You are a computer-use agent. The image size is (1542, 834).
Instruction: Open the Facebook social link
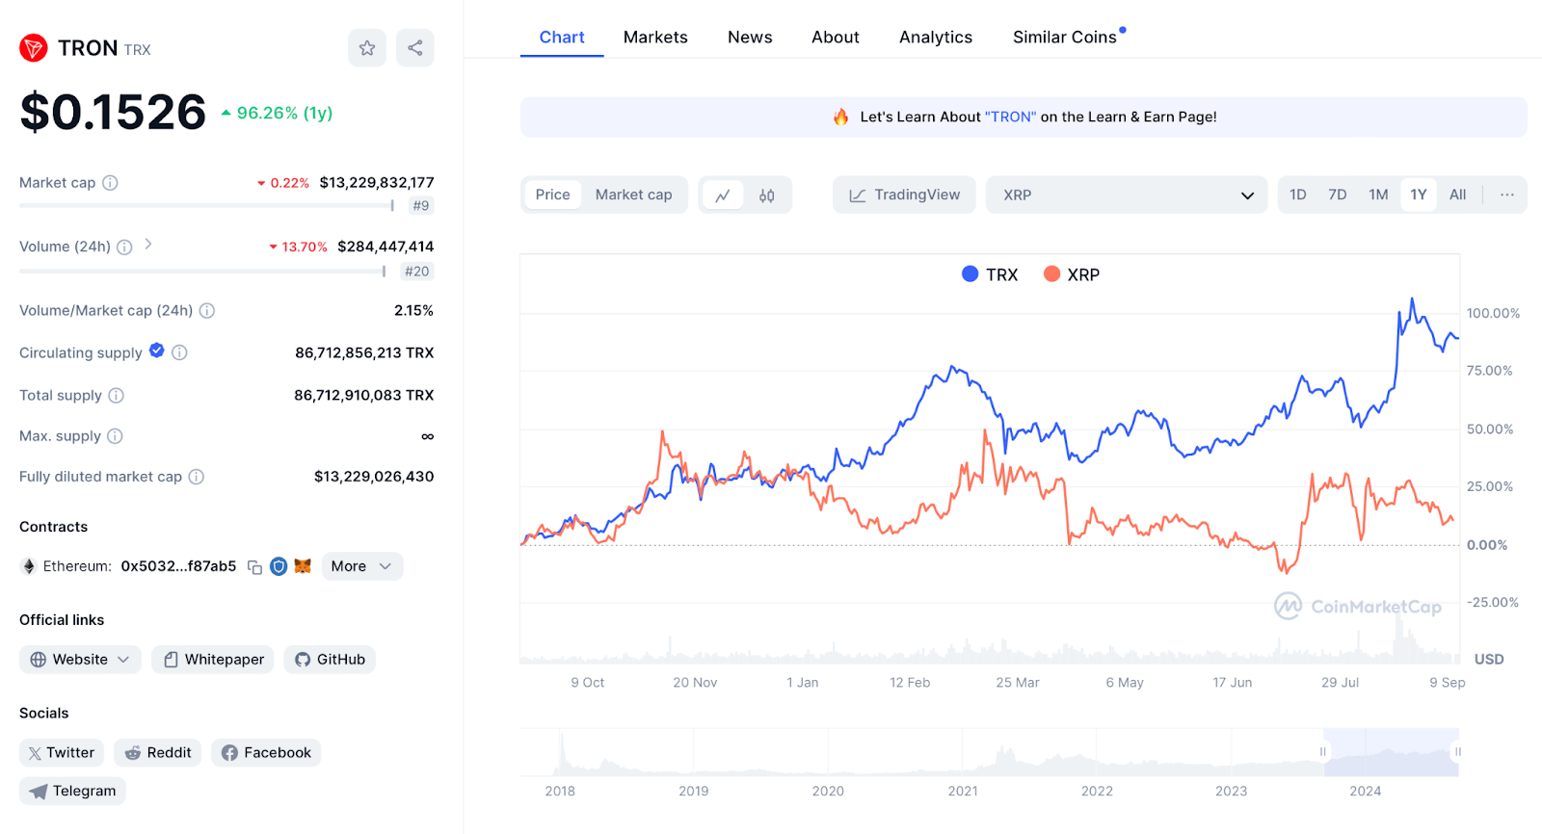click(266, 753)
